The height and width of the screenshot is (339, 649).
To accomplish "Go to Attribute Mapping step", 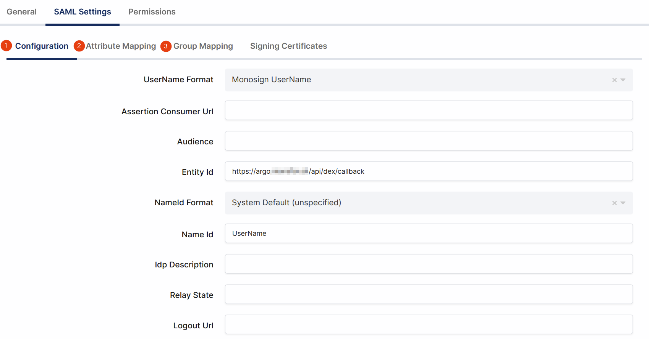I will click(x=121, y=46).
